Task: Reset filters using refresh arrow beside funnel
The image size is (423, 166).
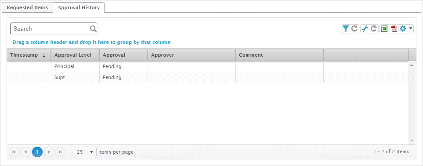Action: click(354, 29)
